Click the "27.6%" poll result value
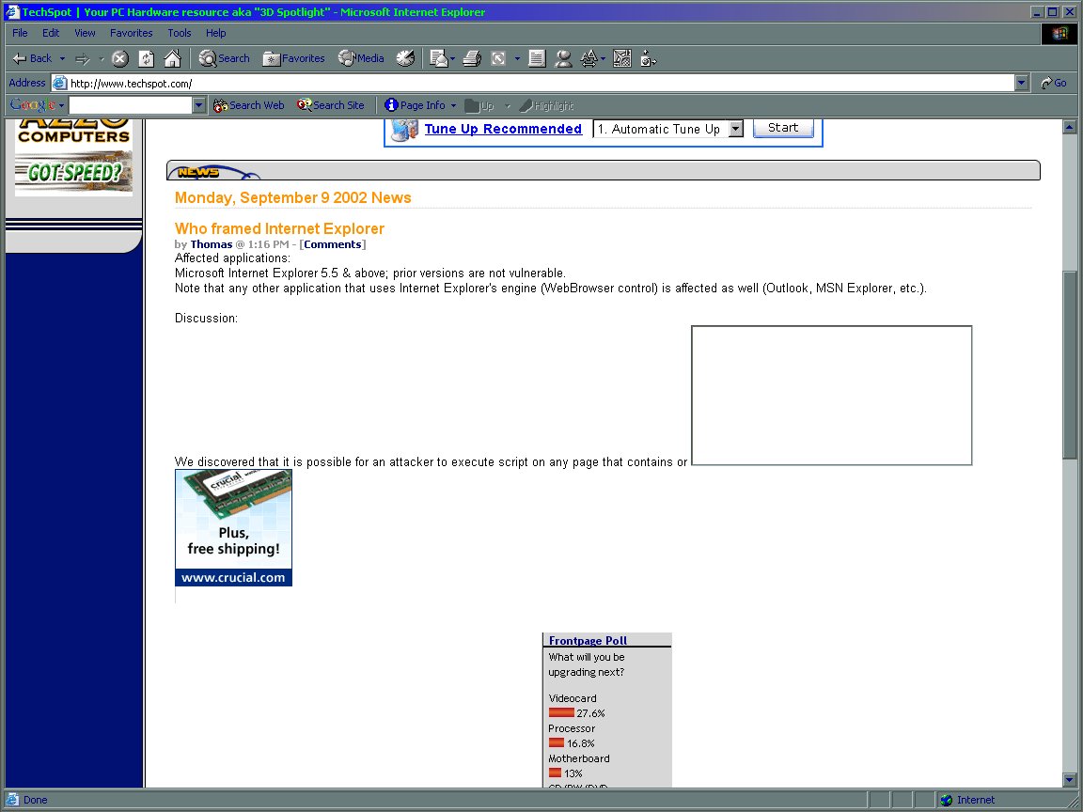 591,714
